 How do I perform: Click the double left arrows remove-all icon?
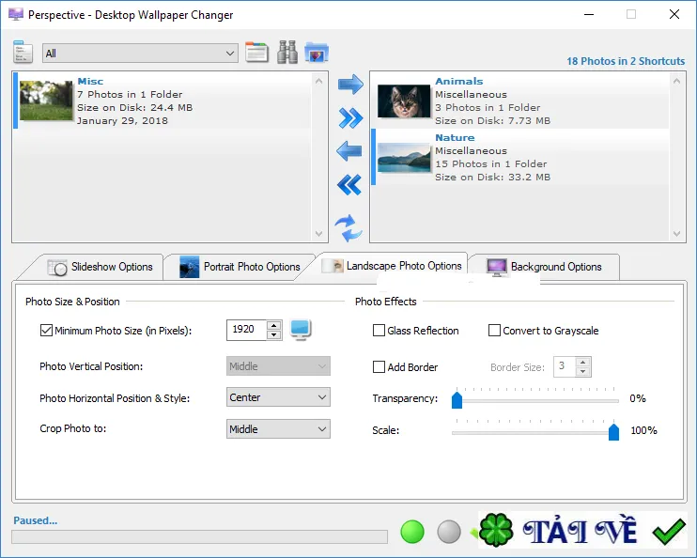tap(349, 184)
